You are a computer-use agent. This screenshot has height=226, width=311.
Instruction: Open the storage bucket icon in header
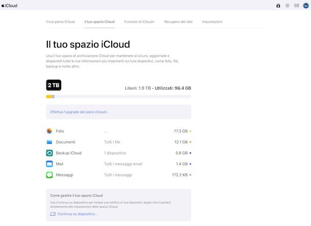point(278,6)
